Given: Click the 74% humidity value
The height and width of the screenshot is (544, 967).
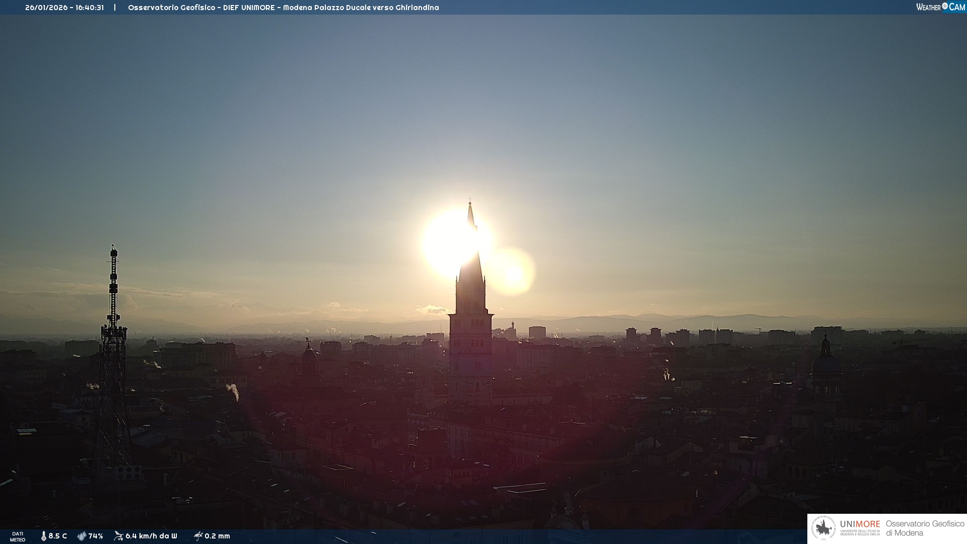Looking at the screenshot, I should coord(96,536).
